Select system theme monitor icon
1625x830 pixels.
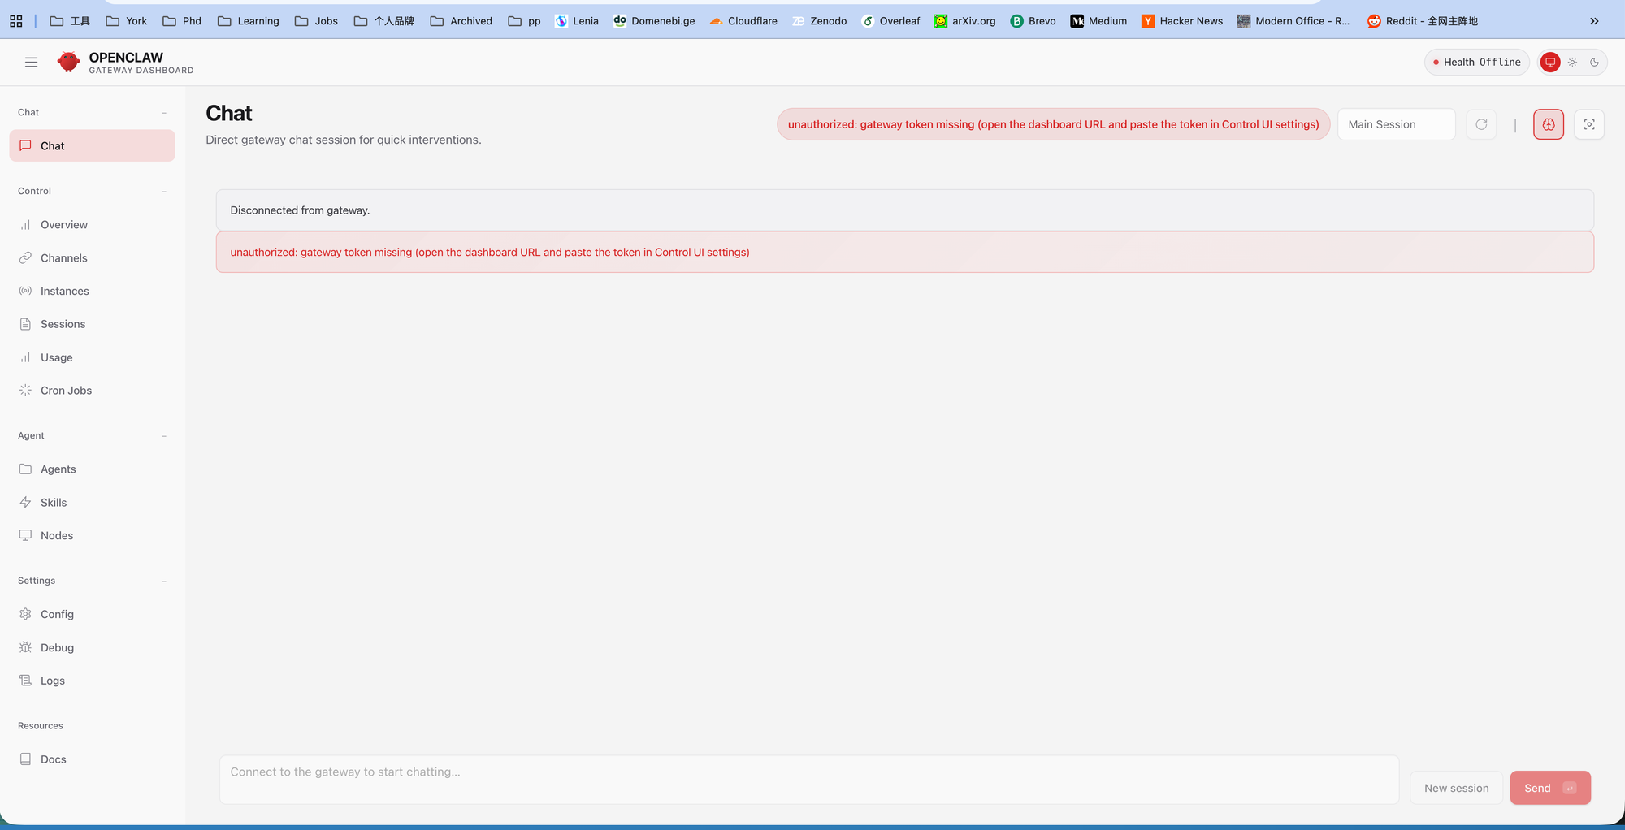(1550, 63)
